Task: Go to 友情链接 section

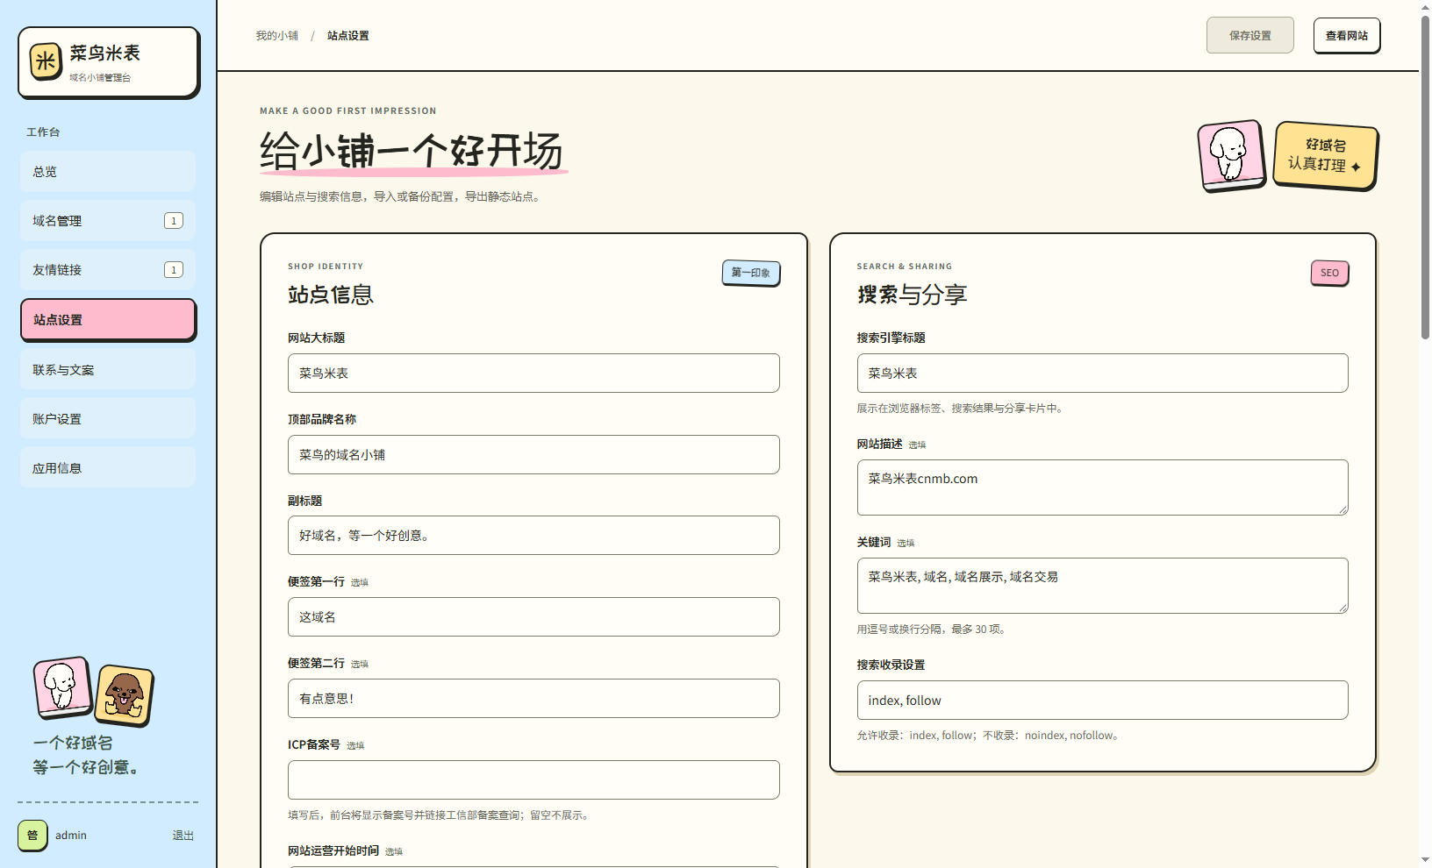Action: tap(108, 270)
